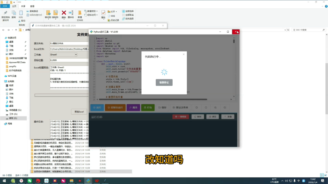Click the purple 魔改 button
Screen dimensions: 328x184
[x=133, y=108]
